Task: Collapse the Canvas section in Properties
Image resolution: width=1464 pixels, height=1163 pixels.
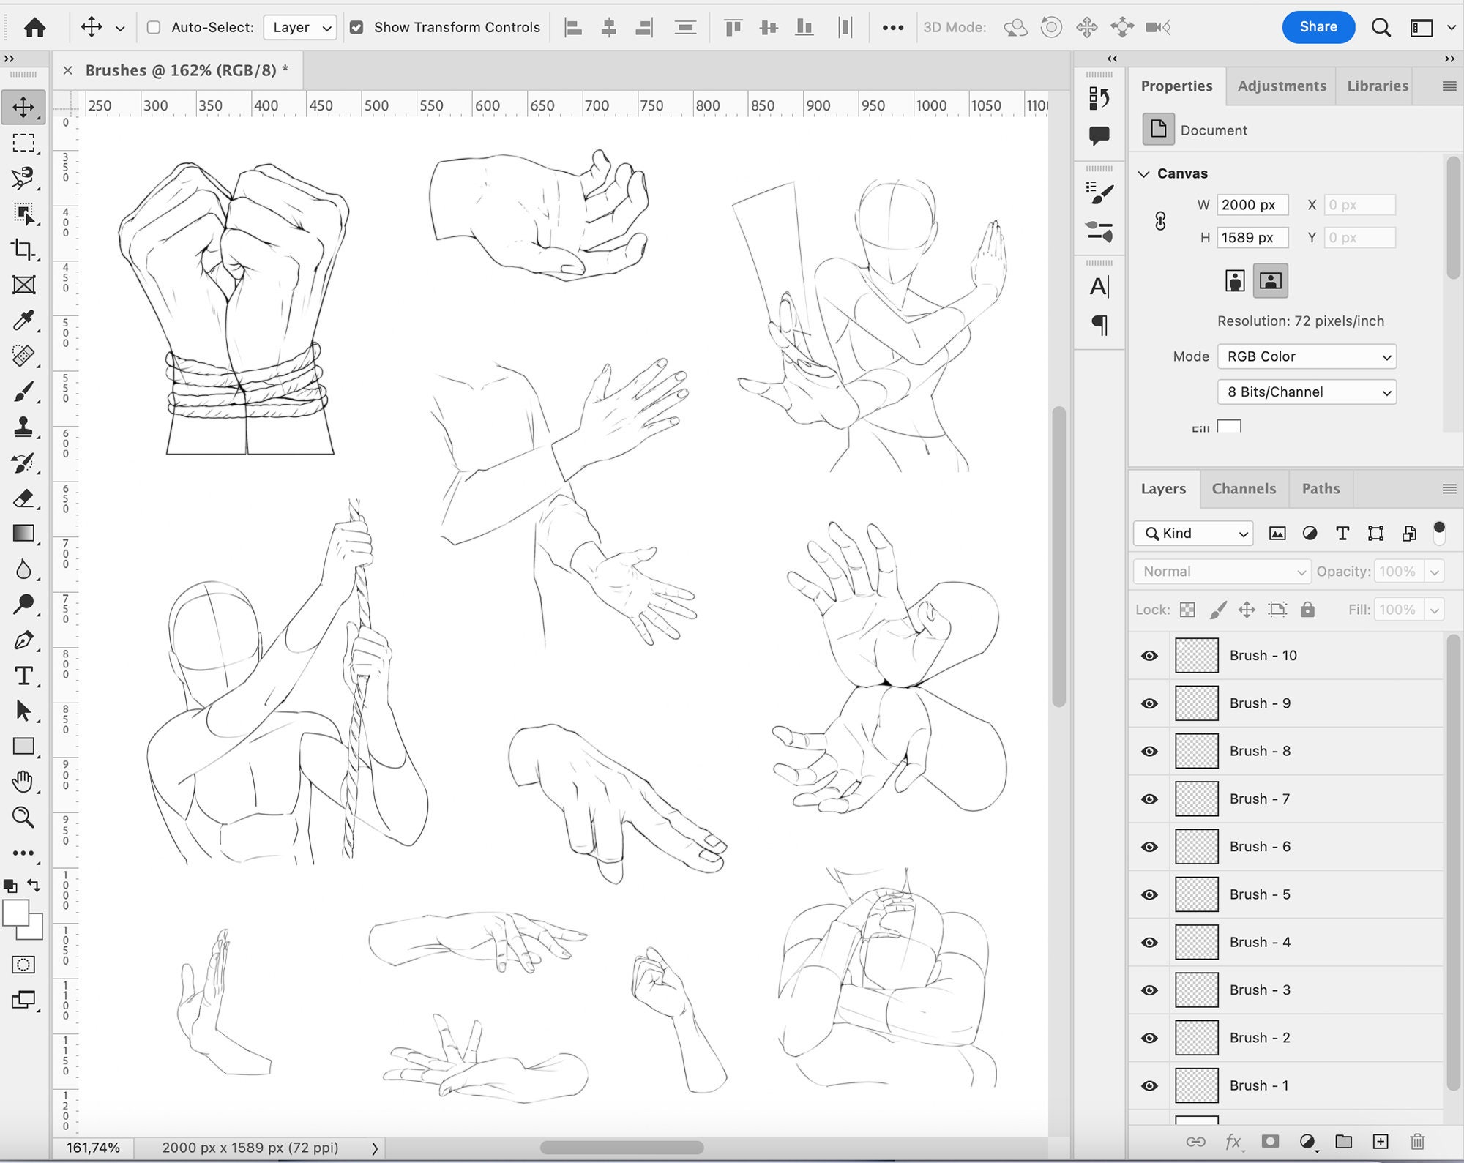Action: click(x=1146, y=173)
